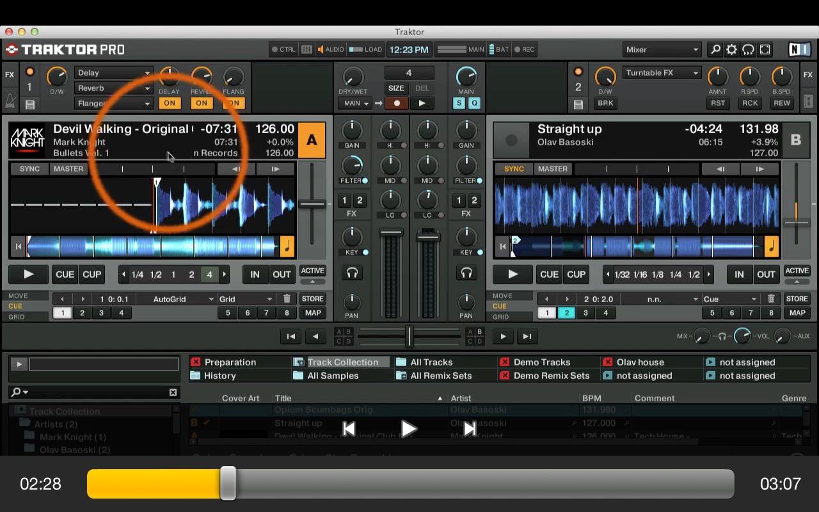Disable SYNC on Deck B
The width and height of the screenshot is (819, 512).
[514, 169]
